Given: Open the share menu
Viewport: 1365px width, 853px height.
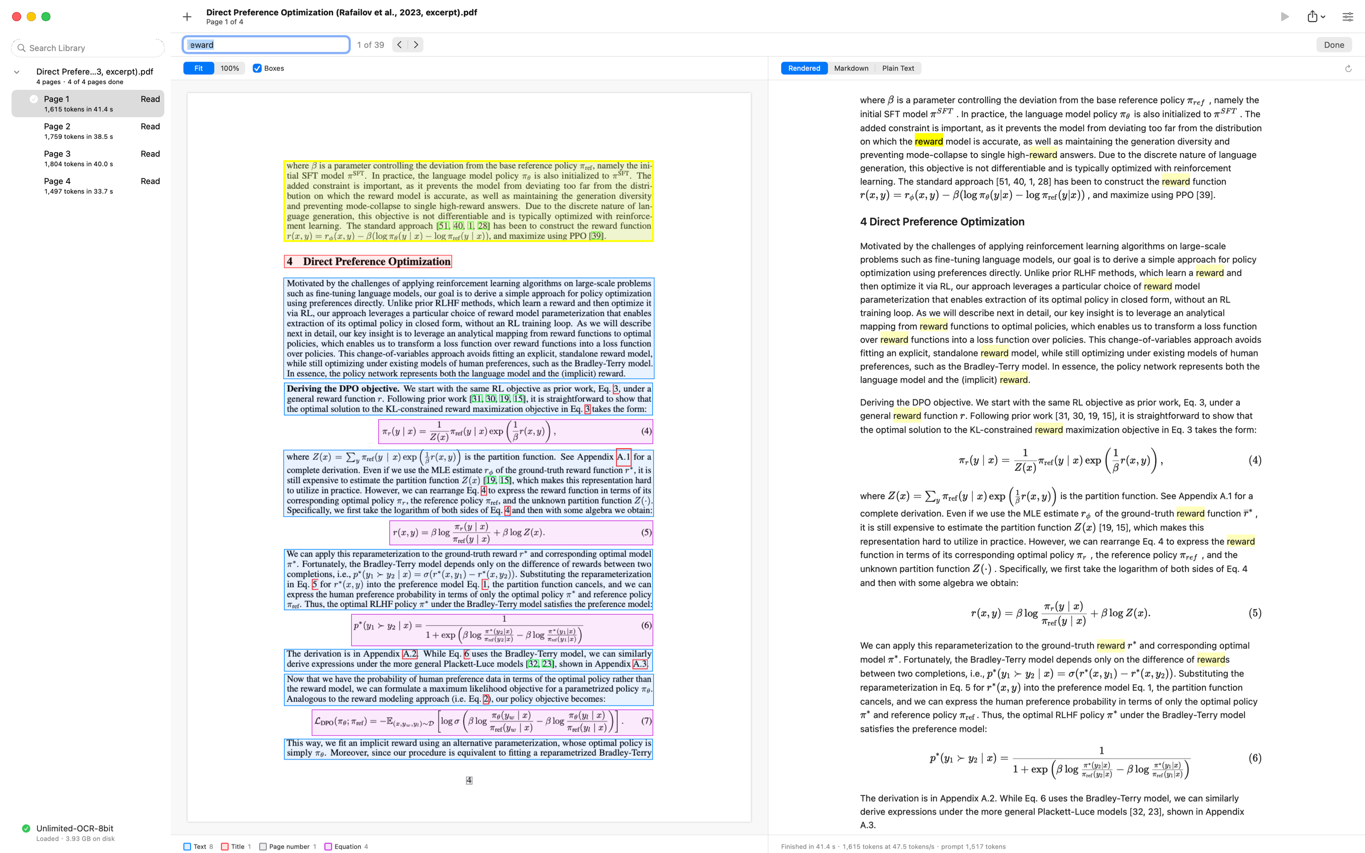Looking at the screenshot, I should (1316, 17).
